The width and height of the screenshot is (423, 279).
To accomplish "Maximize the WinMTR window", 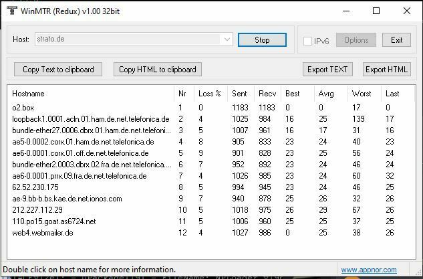I will (x=376, y=11).
